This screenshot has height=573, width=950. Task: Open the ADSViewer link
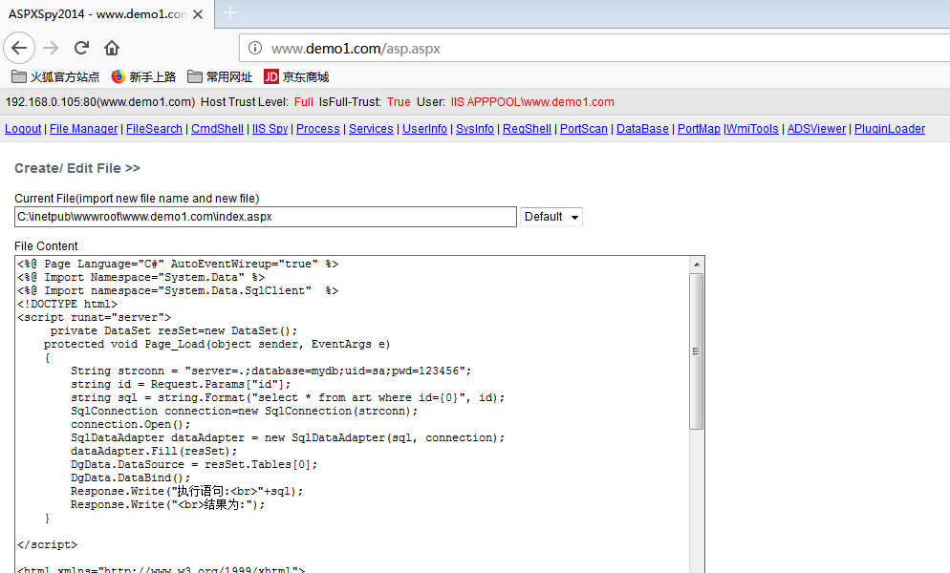[x=816, y=128]
